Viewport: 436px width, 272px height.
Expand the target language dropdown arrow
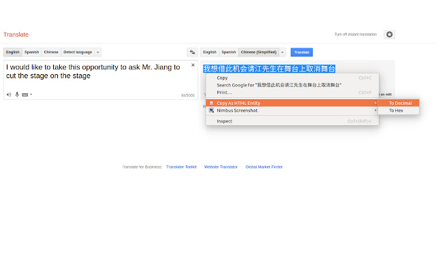[282, 52]
